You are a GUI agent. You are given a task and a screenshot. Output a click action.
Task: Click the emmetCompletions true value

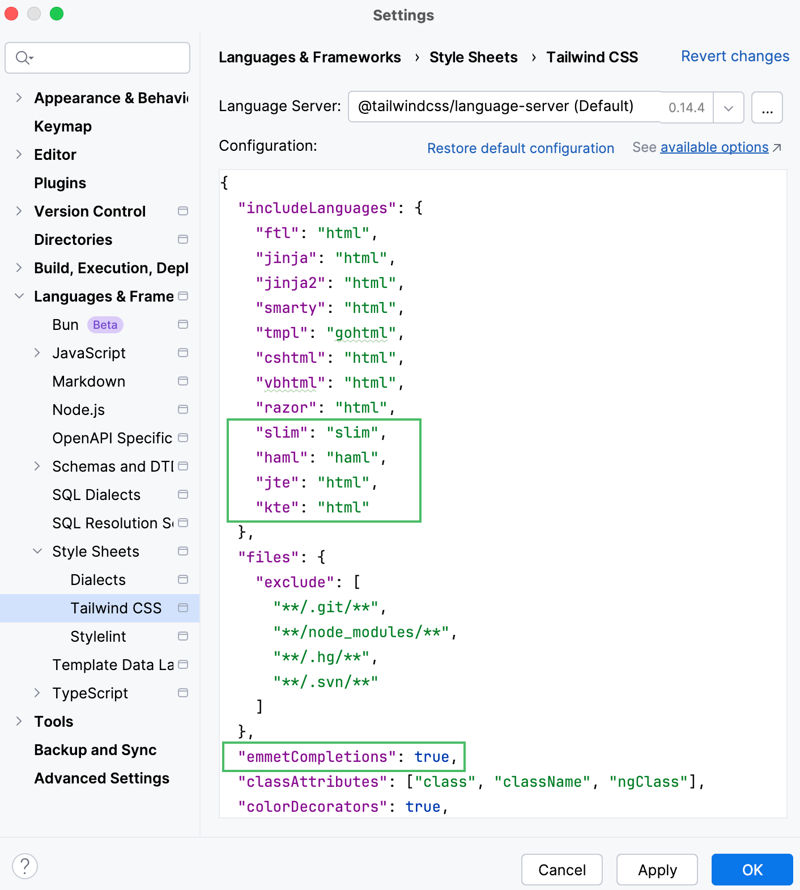431,757
